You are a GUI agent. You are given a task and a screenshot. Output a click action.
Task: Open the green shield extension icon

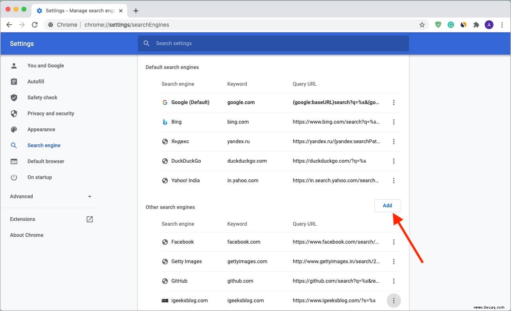[438, 25]
